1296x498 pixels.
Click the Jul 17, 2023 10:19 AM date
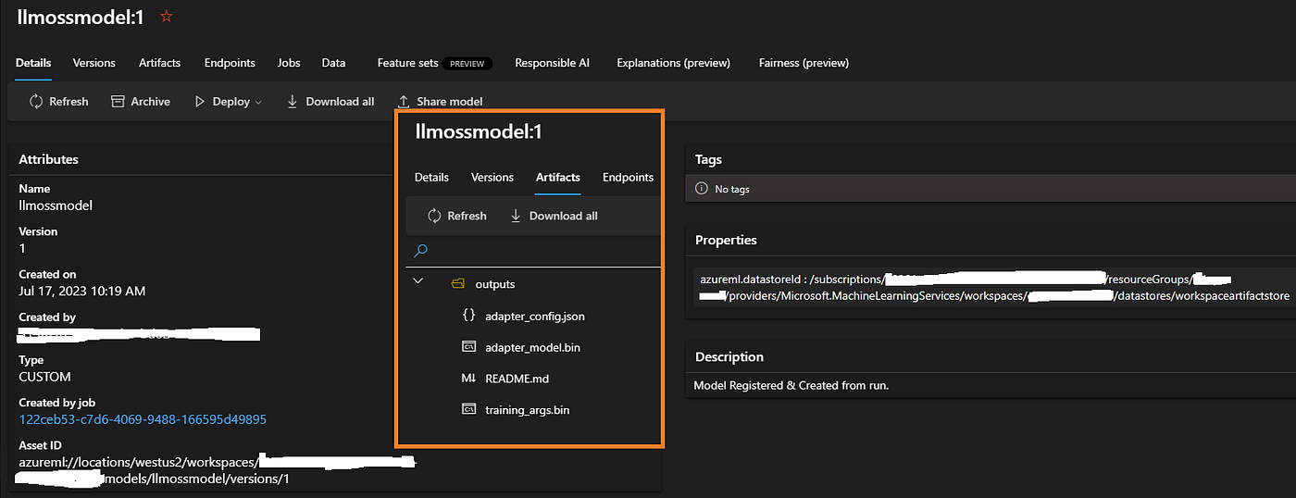[x=82, y=291]
